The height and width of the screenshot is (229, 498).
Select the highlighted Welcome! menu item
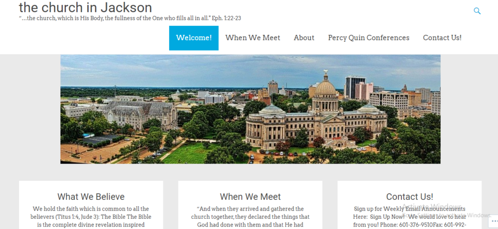(x=194, y=38)
